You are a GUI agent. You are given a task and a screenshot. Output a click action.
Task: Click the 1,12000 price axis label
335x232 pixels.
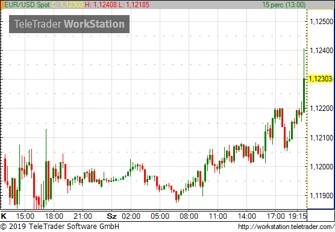[321, 167]
